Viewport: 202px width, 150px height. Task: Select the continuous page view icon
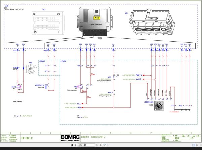click(x=197, y=145)
